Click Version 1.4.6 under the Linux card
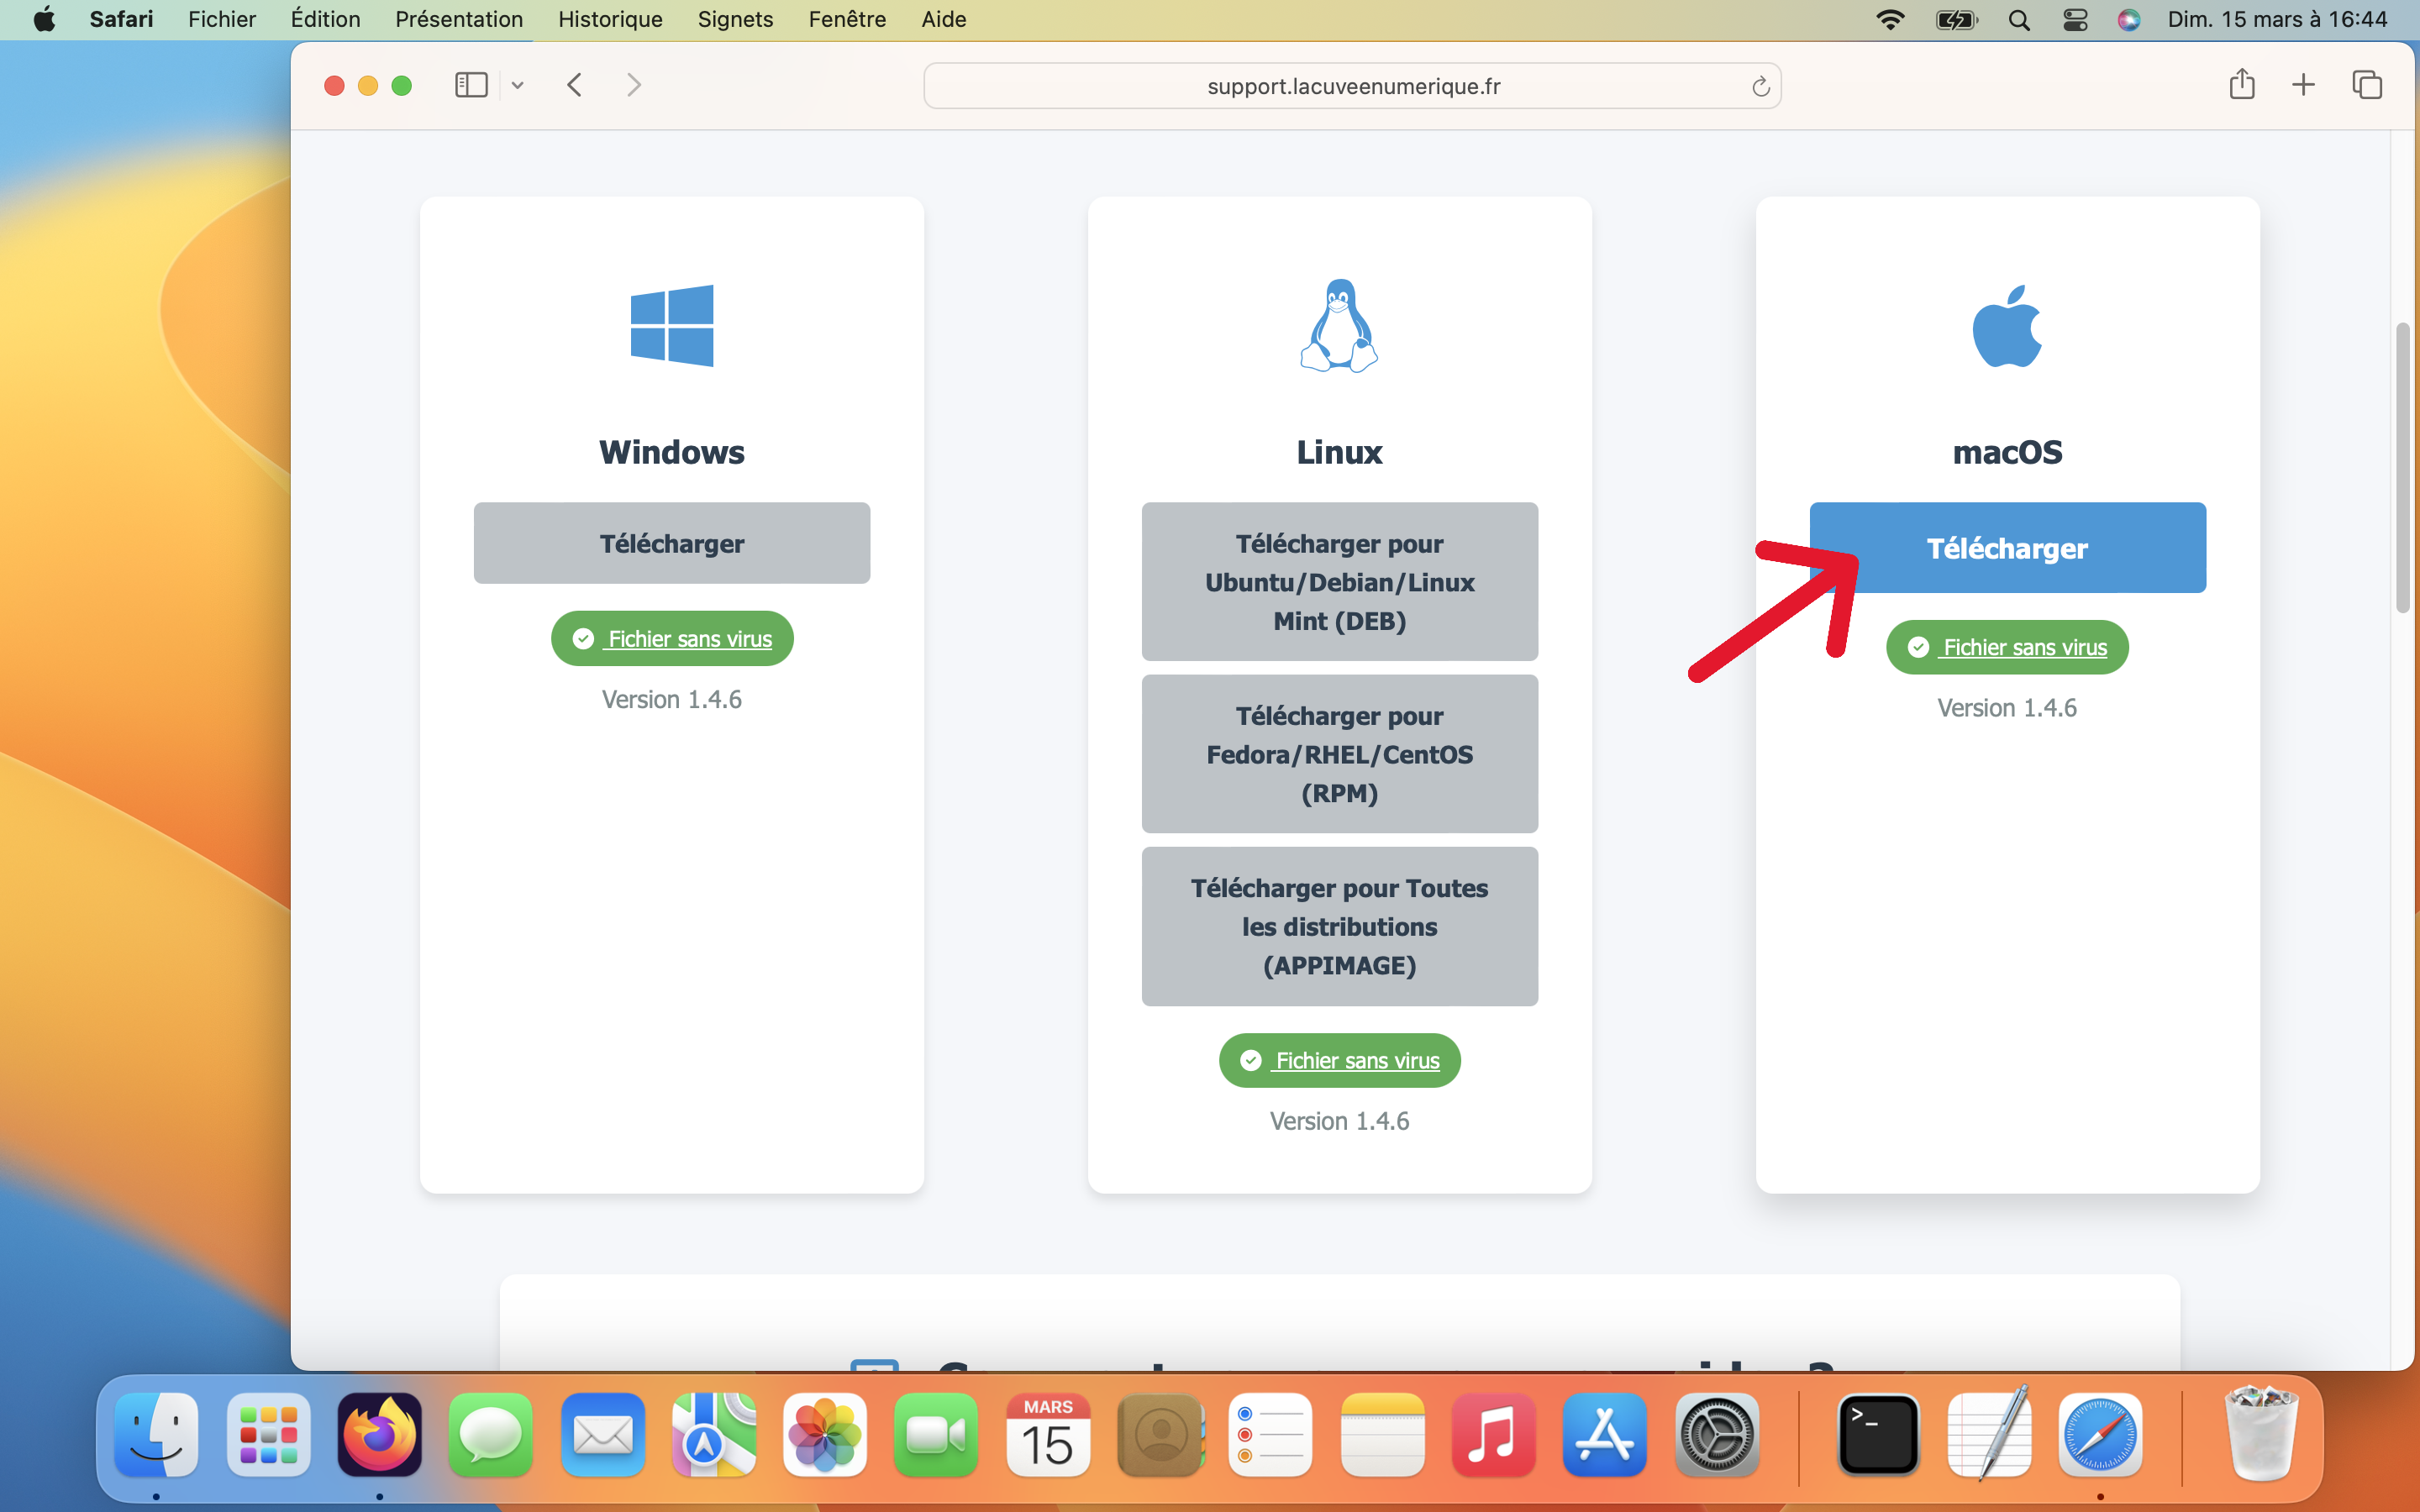Screen dimensions: 2420x1512 pyautogui.click(x=1339, y=1121)
